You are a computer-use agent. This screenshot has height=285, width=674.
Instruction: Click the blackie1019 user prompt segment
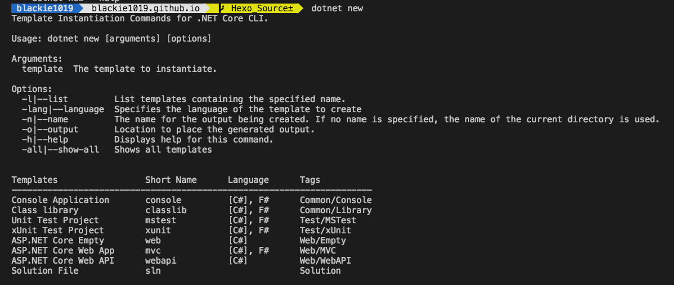(45, 8)
